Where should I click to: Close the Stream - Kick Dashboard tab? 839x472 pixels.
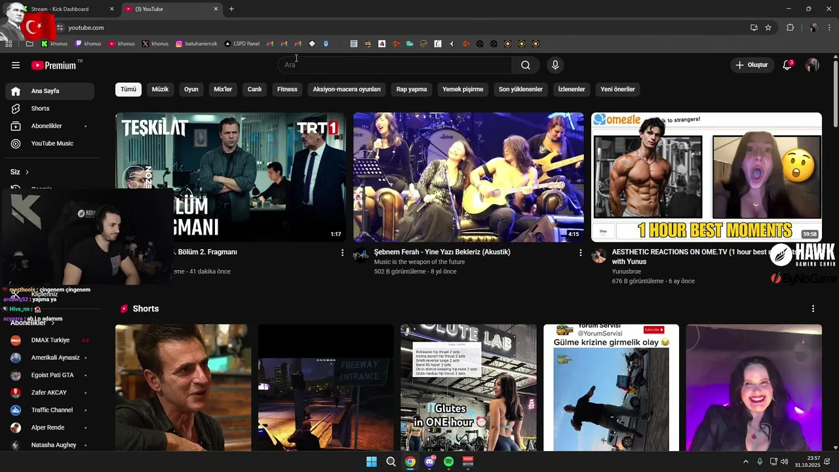(x=111, y=9)
